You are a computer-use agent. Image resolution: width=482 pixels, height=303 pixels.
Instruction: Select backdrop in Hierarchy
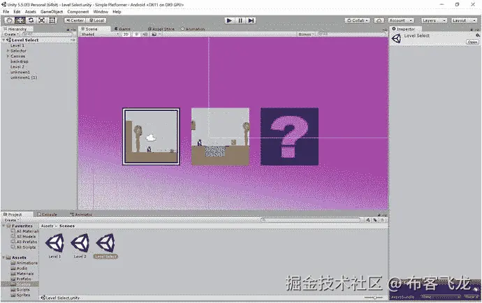point(19,61)
